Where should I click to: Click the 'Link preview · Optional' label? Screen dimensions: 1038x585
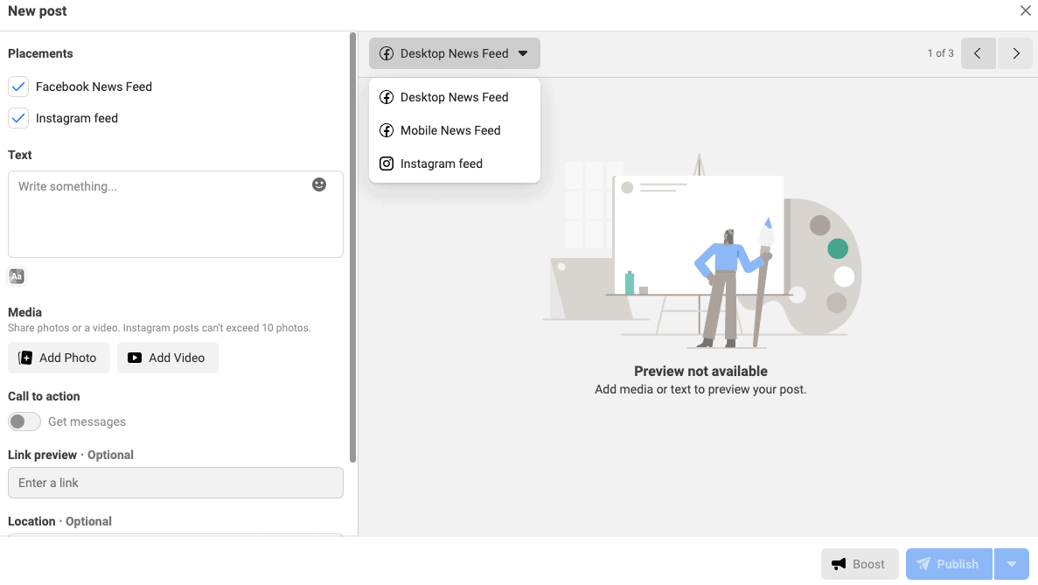click(71, 456)
